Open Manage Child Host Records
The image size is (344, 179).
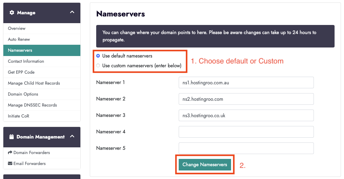click(x=34, y=83)
